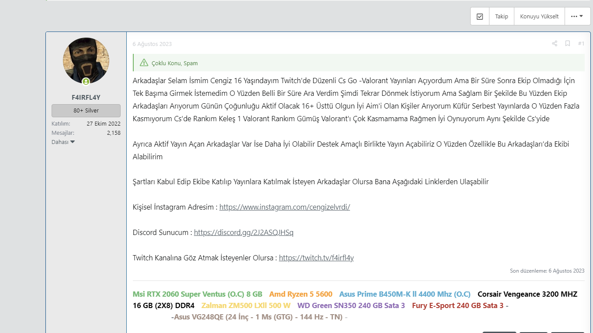
Task: Click the 6 Ağustos 2023 post date
Action: click(x=152, y=44)
